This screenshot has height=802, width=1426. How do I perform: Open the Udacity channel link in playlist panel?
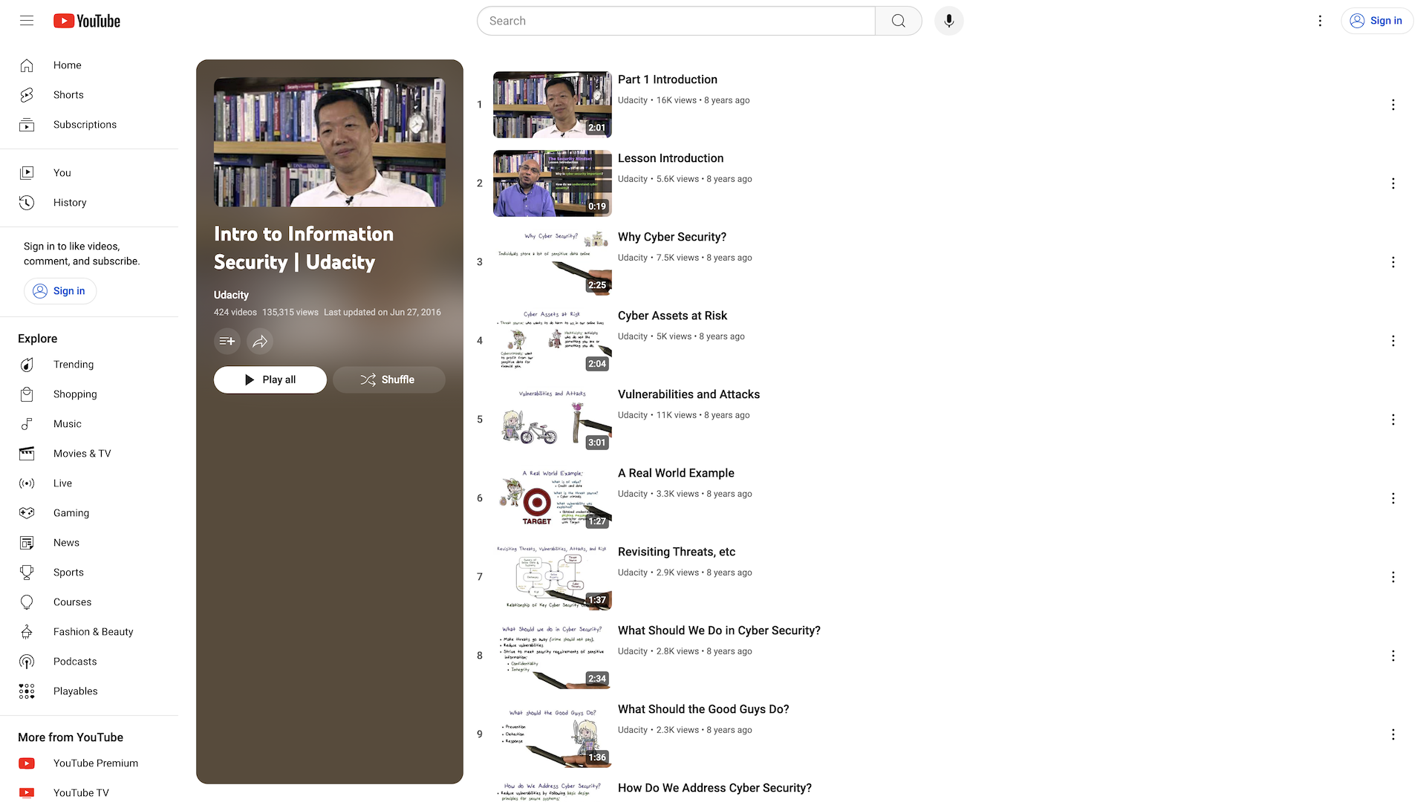click(x=231, y=295)
